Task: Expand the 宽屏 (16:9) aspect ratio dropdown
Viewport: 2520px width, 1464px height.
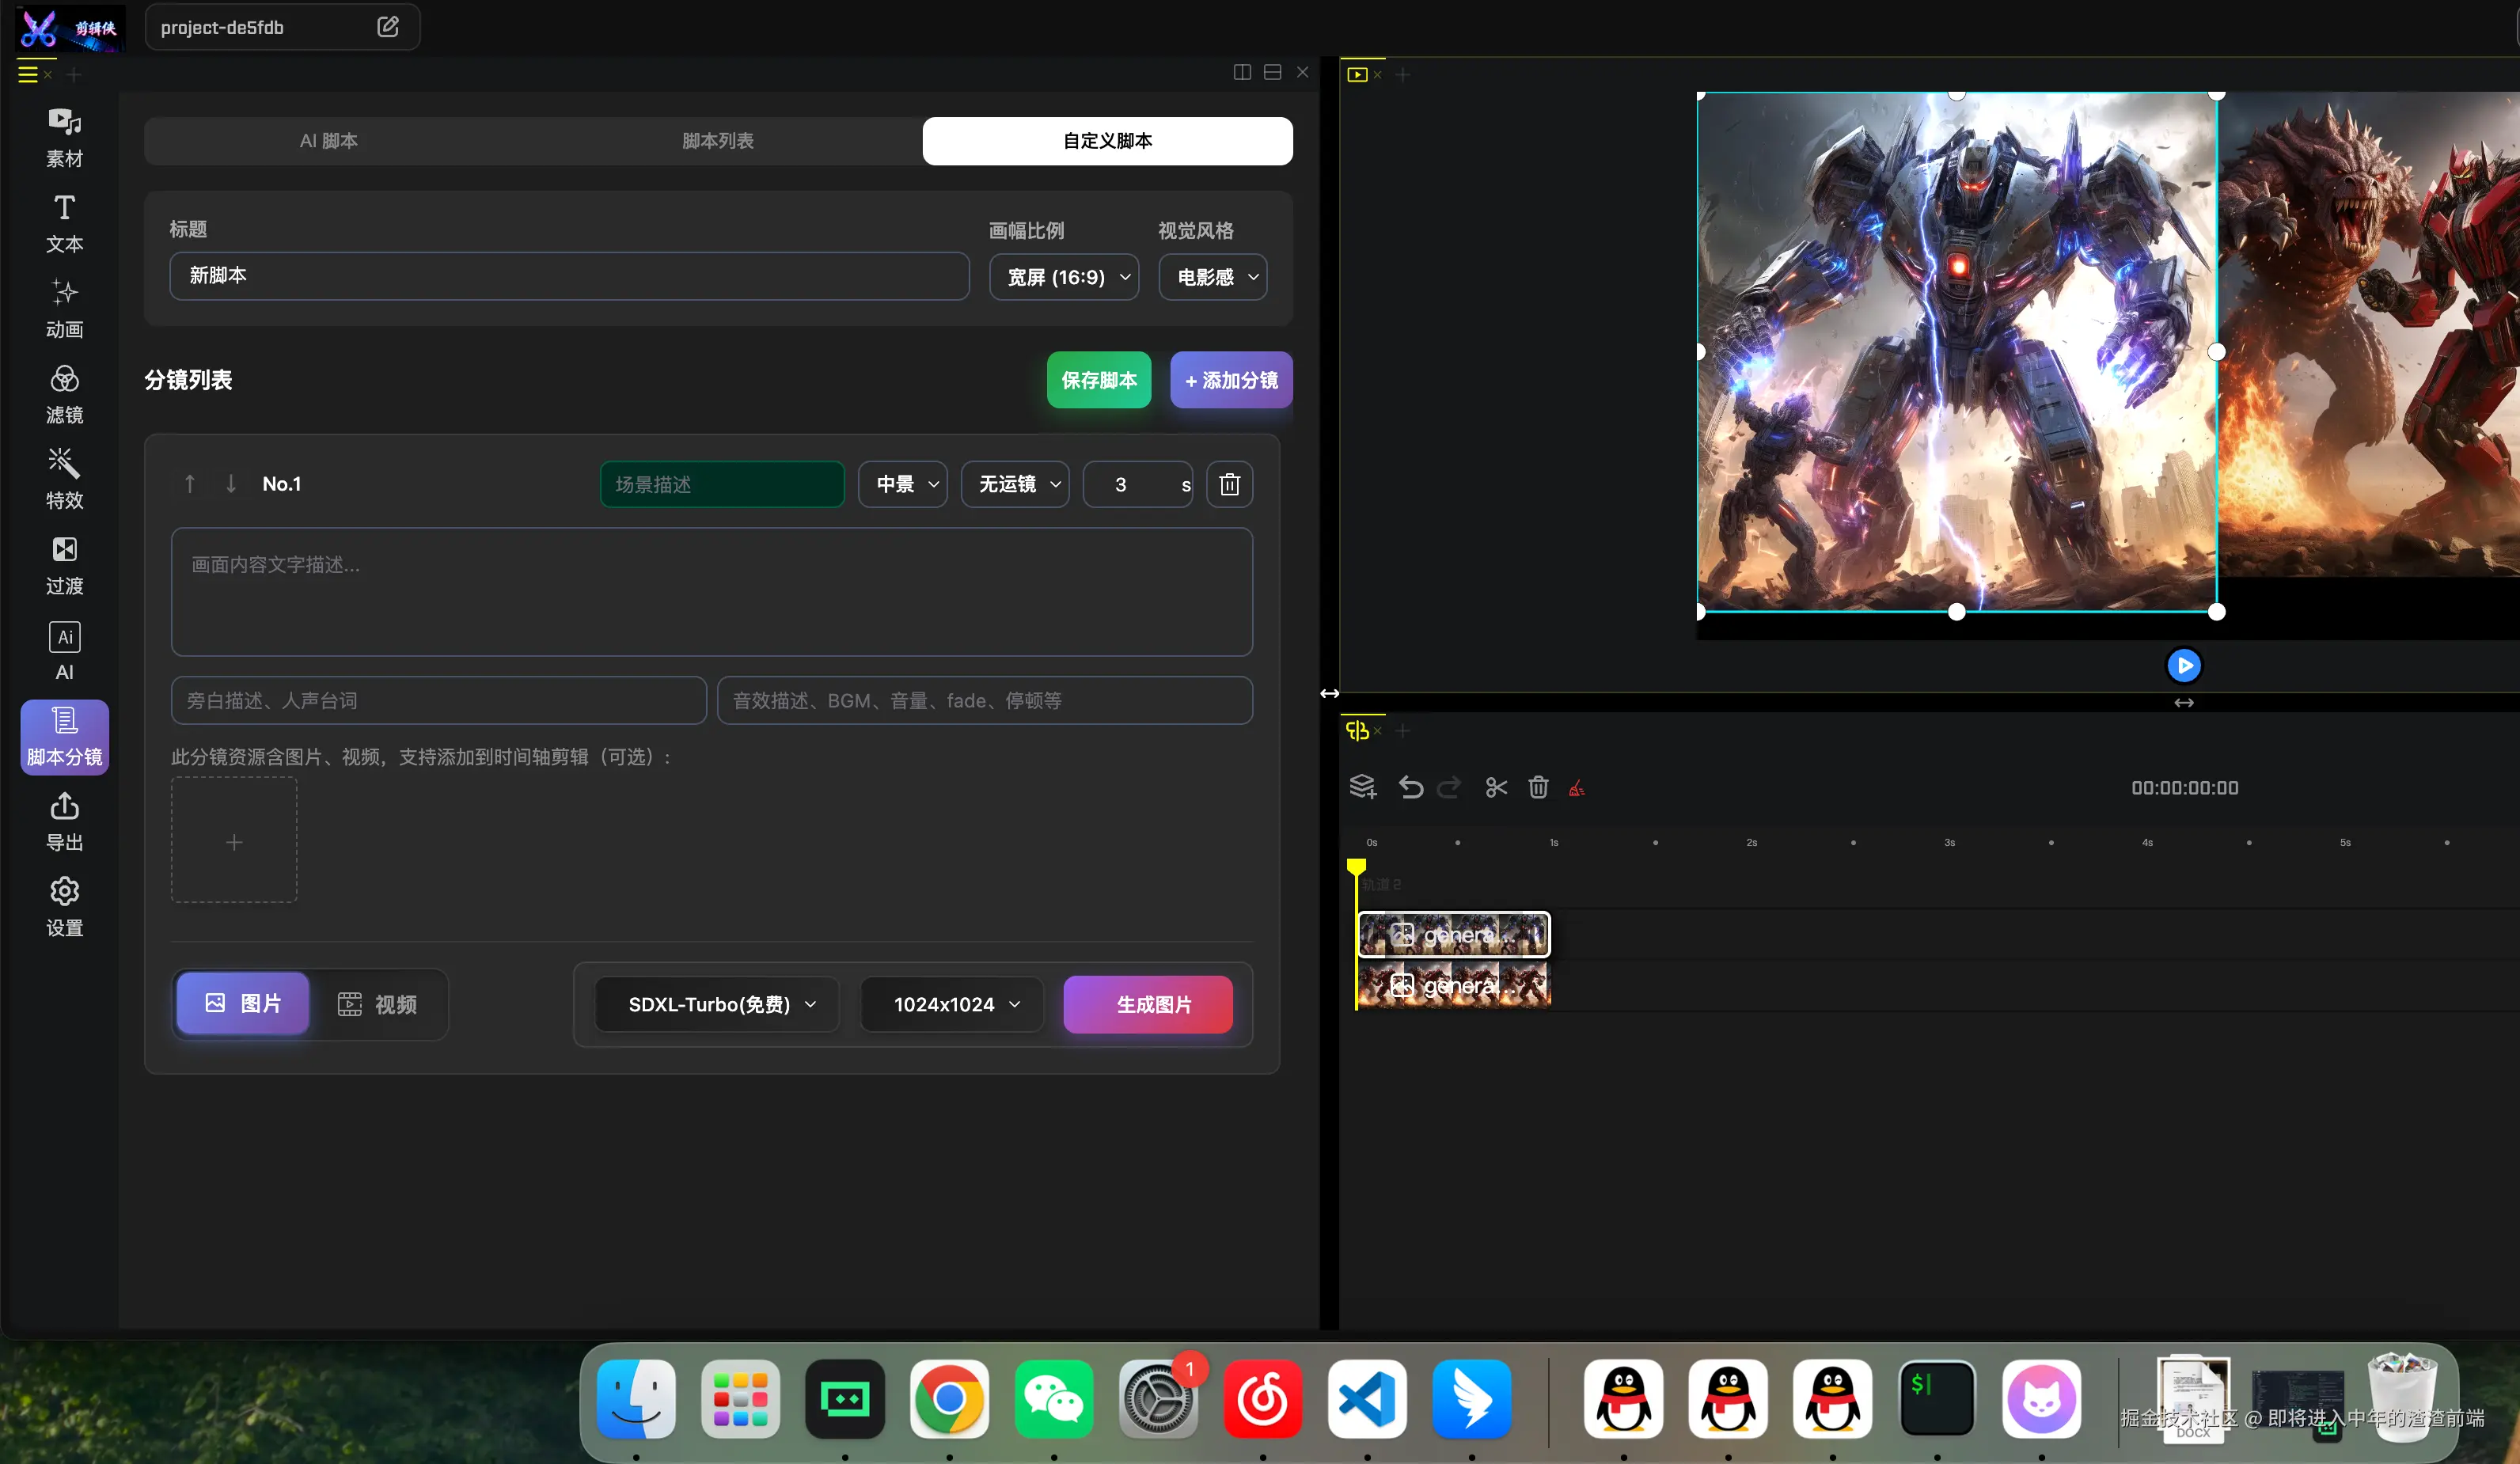Action: tap(1064, 277)
